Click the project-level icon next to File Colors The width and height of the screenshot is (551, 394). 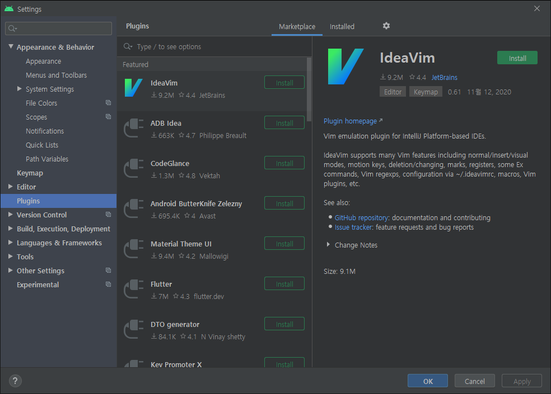click(x=108, y=103)
